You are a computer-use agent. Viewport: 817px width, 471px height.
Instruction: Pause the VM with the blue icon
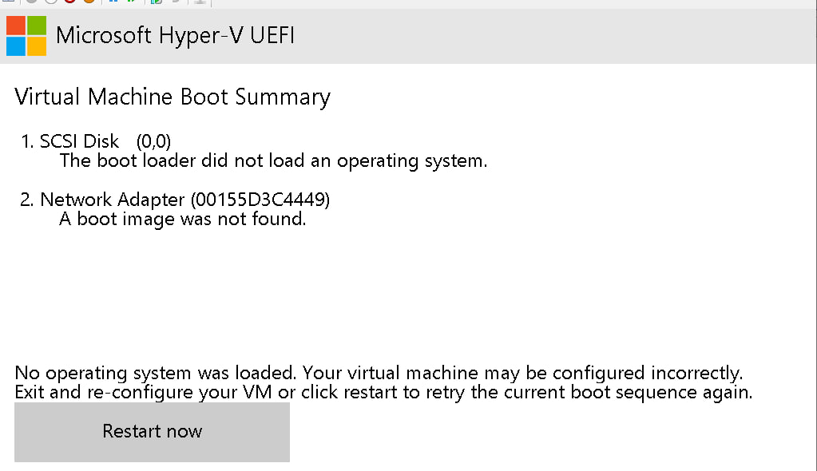[x=113, y=1]
